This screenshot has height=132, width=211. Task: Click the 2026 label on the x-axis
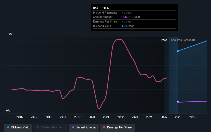pyautogui.click(x=178, y=117)
